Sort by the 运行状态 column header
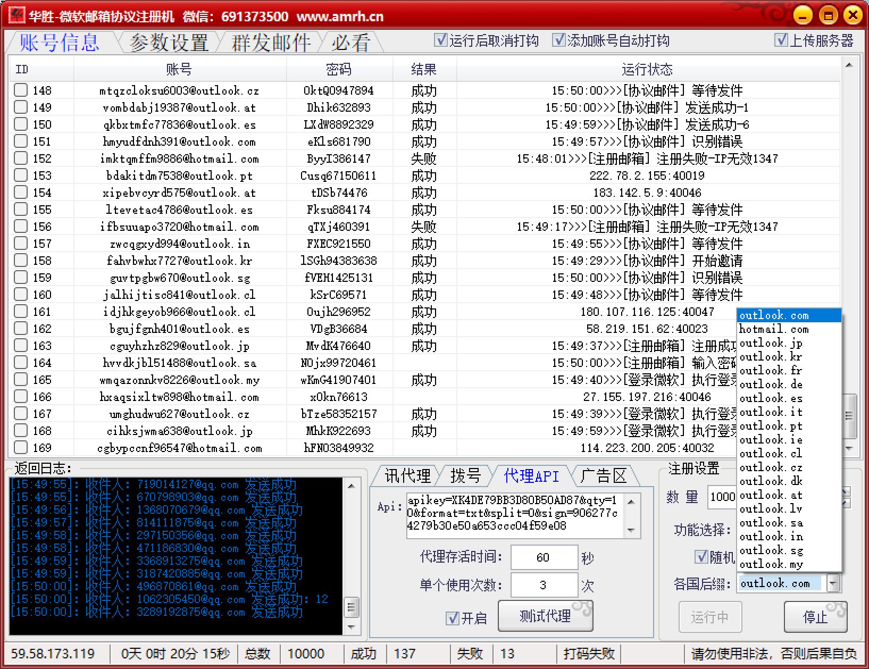869x669 pixels. (x=648, y=69)
